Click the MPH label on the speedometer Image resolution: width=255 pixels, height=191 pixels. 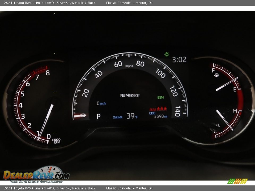click(x=129, y=66)
